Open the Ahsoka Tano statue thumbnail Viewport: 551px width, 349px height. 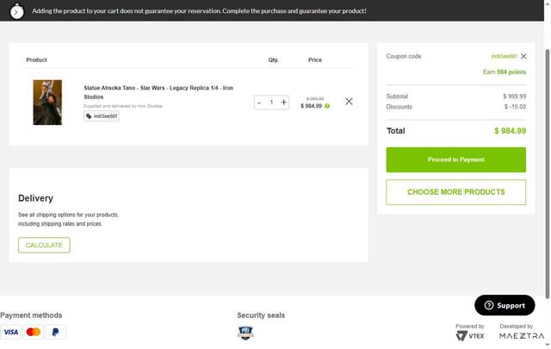[x=47, y=103]
